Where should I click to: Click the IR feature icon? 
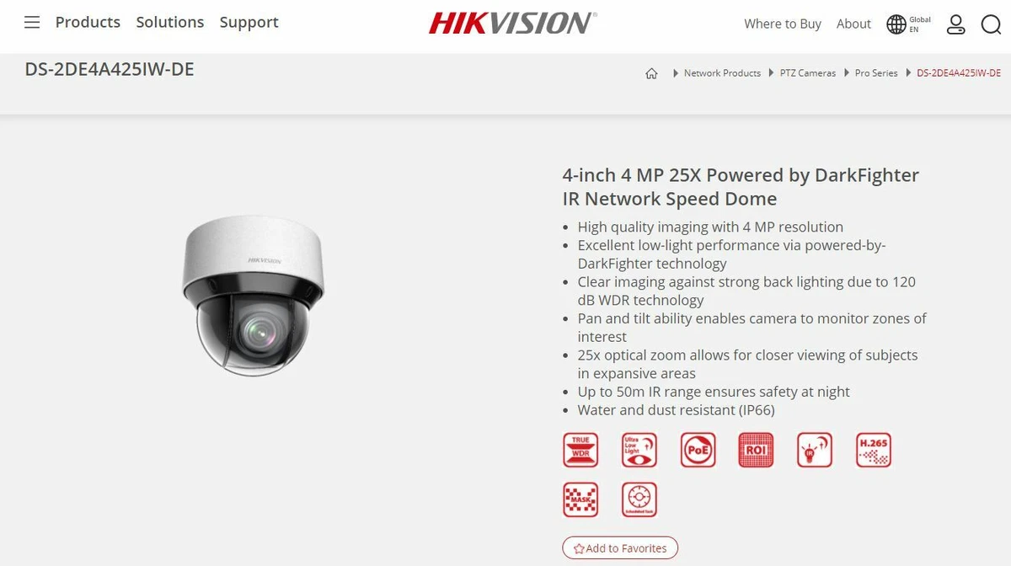814,450
